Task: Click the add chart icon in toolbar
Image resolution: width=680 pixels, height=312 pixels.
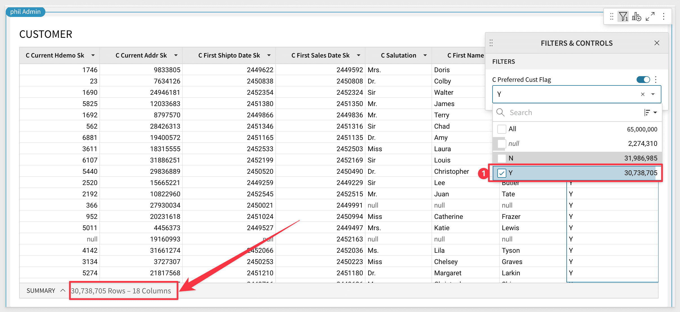Action: coord(636,17)
